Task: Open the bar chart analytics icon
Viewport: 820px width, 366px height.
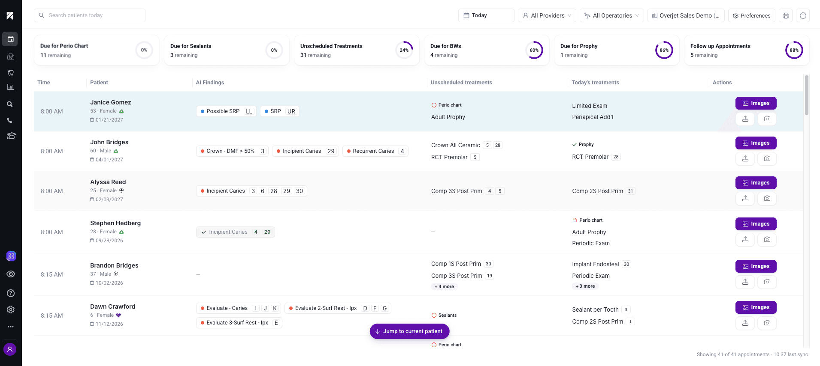Action: coord(11,87)
